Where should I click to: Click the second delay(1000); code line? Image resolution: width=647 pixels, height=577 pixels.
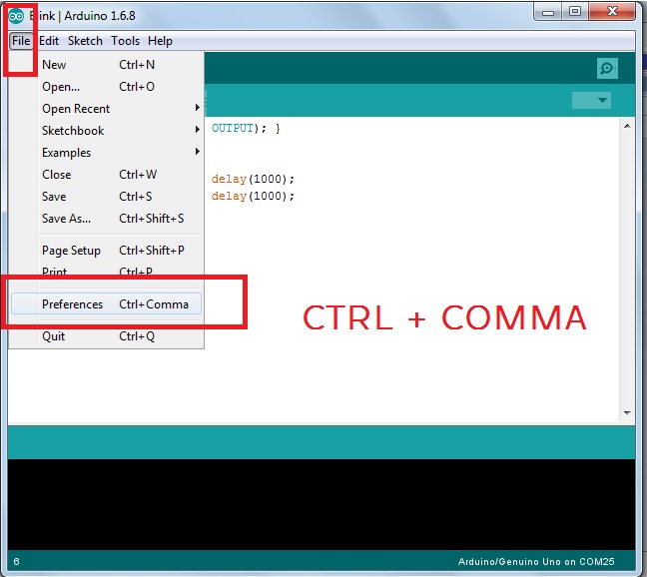tap(253, 196)
